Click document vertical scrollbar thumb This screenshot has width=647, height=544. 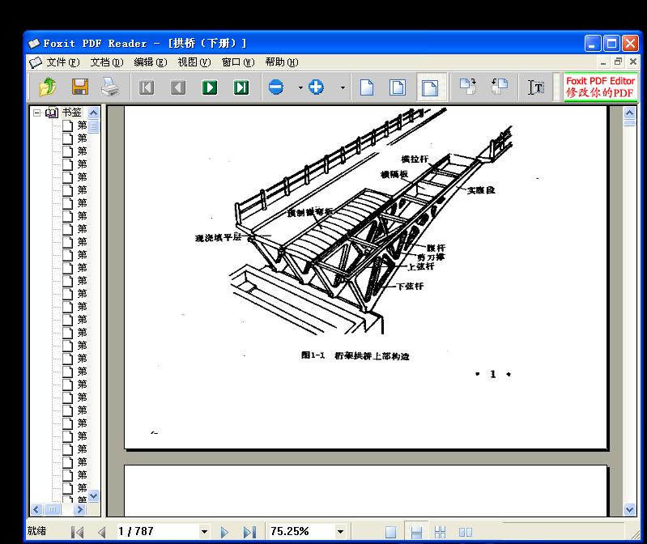tap(630, 123)
